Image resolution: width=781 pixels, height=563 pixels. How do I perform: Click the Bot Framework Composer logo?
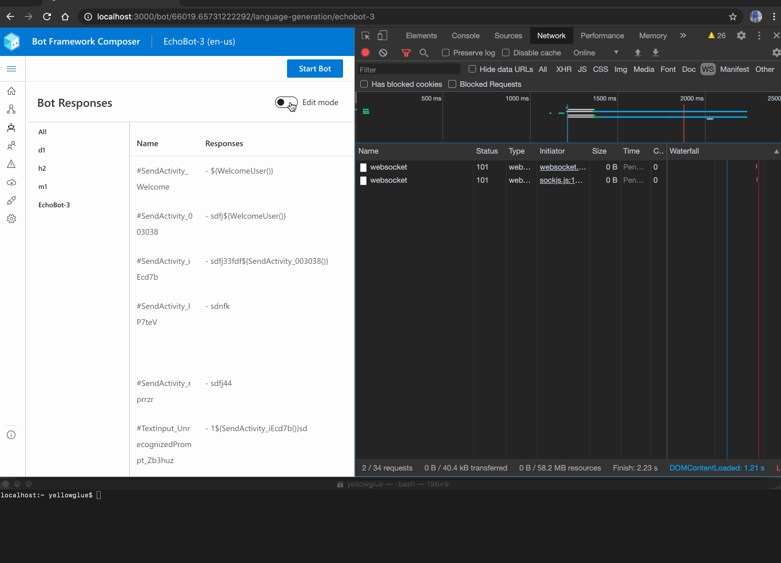click(12, 42)
